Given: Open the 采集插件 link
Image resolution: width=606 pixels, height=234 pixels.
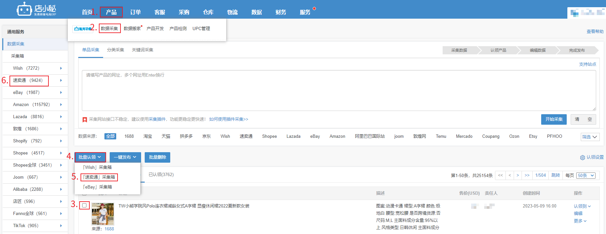Looking at the screenshot, I should tap(157, 119).
